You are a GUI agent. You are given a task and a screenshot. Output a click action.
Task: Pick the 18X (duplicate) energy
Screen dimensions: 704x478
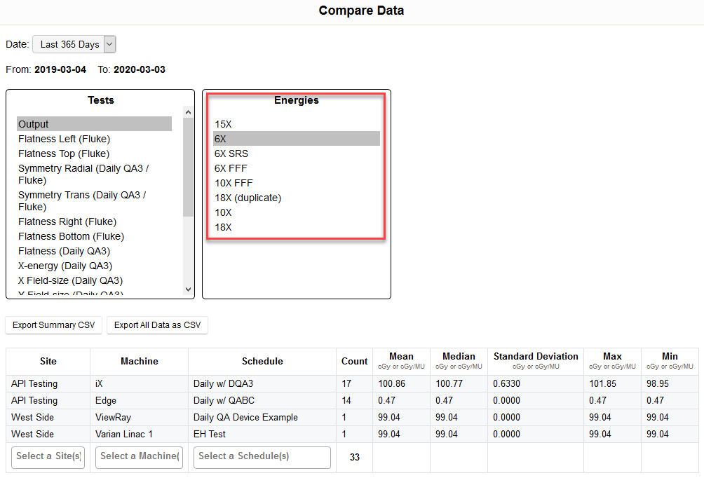(248, 198)
